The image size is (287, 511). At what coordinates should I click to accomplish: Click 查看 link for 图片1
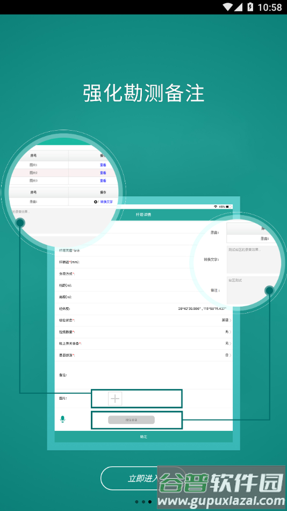click(x=103, y=165)
